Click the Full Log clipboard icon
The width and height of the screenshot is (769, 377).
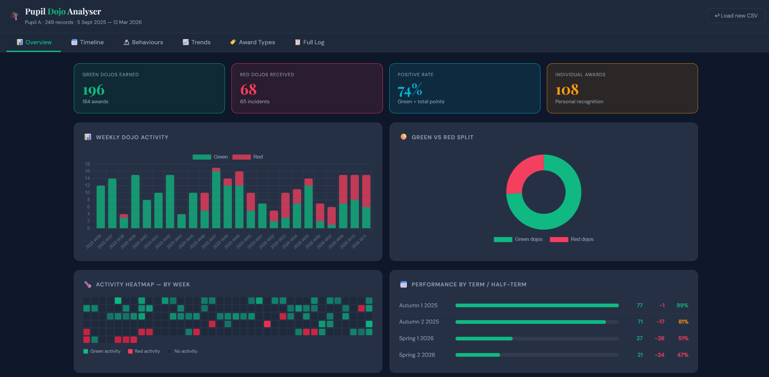(298, 42)
